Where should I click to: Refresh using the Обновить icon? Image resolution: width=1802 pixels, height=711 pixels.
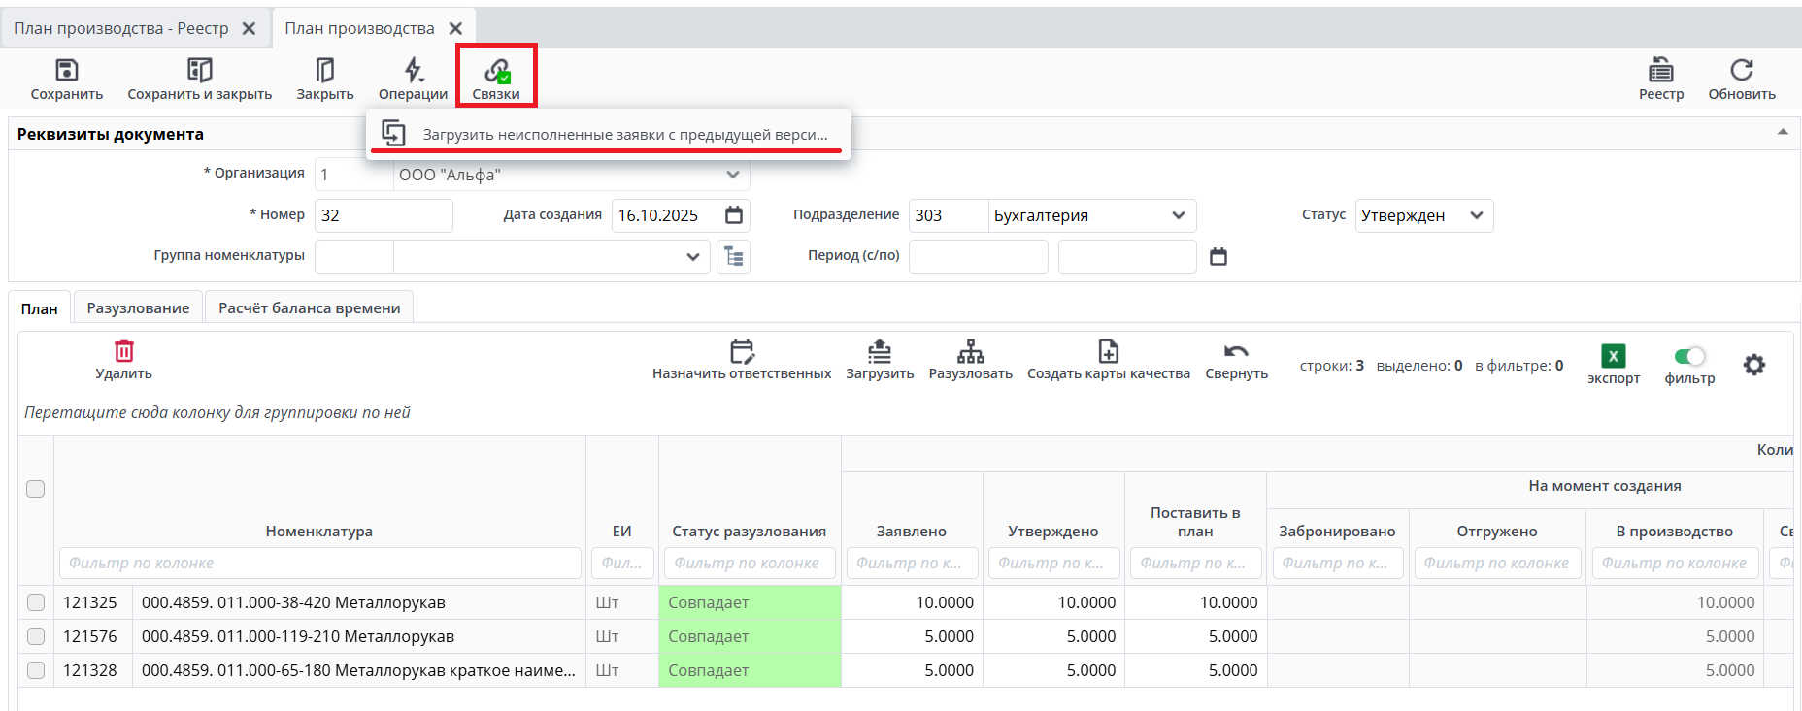(x=1741, y=71)
